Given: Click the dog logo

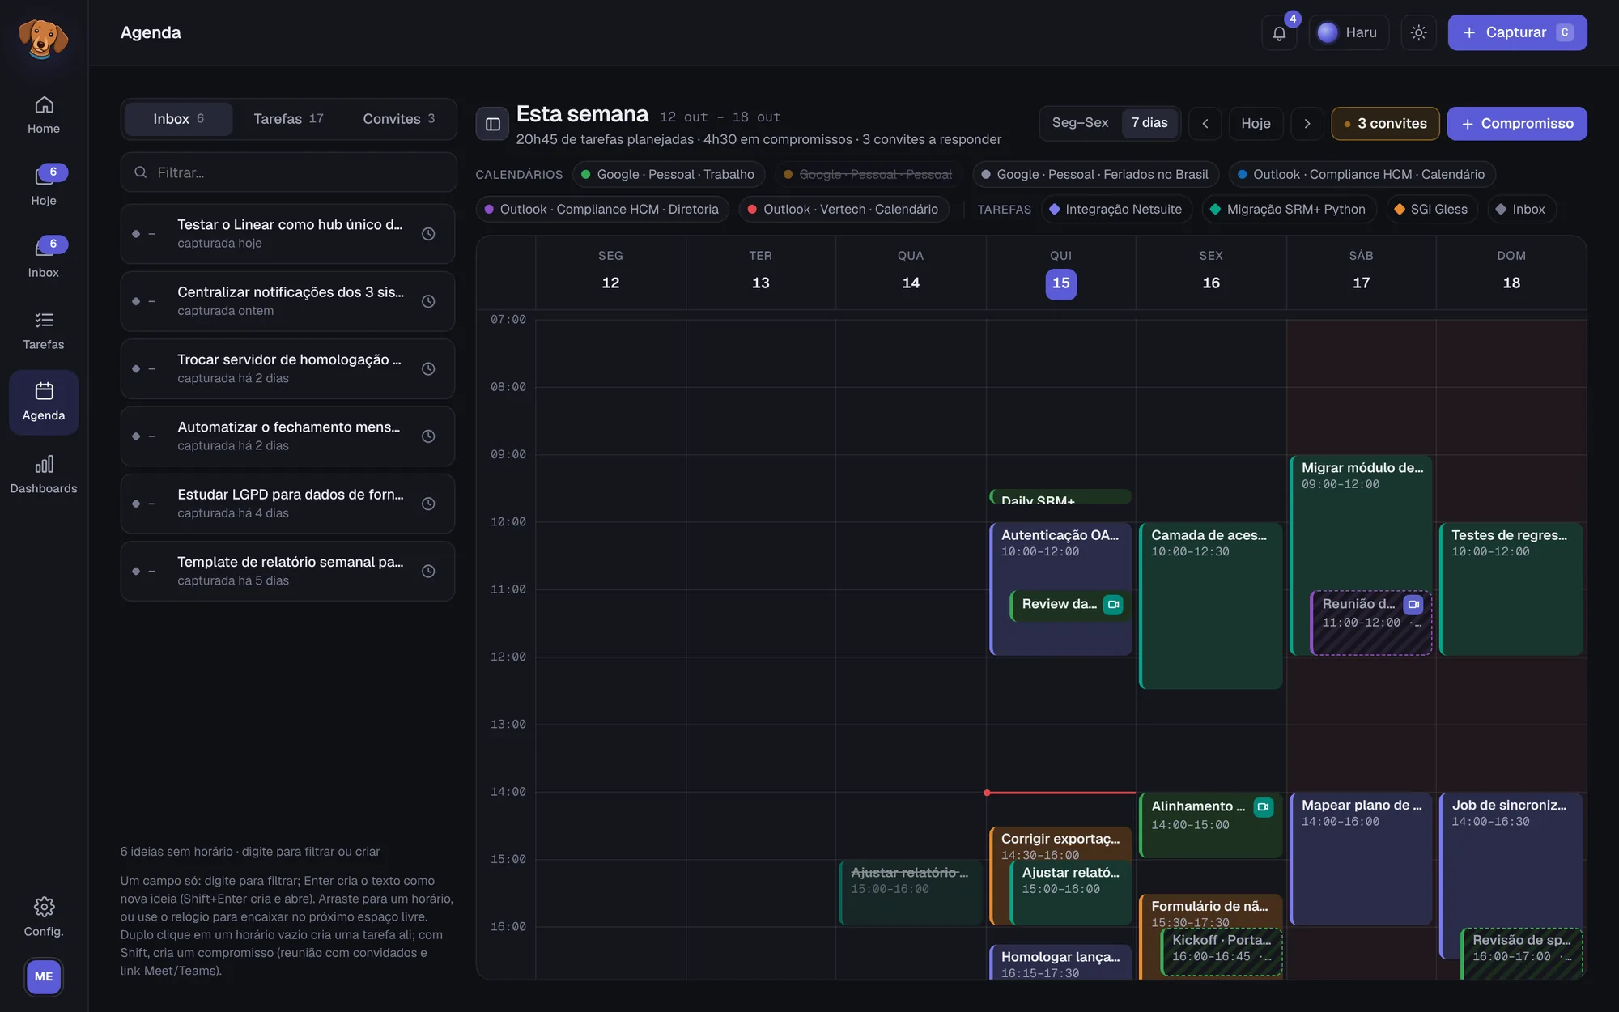Looking at the screenshot, I should [x=44, y=37].
